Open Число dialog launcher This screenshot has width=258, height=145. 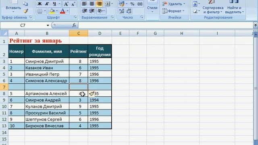tap(141, 17)
